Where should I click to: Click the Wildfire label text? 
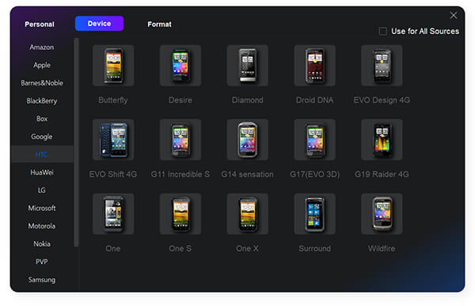(382, 248)
